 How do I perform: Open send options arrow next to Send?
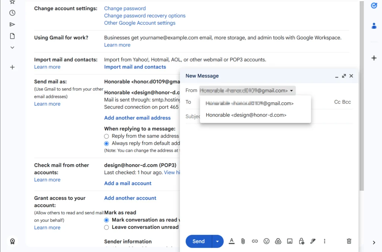click(217, 241)
